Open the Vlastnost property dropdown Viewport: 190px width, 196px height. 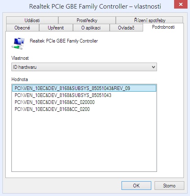(x=84, y=67)
